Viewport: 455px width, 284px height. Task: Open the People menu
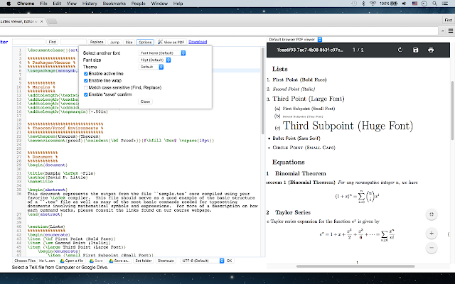pyautogui.click(x=138, y=4)
